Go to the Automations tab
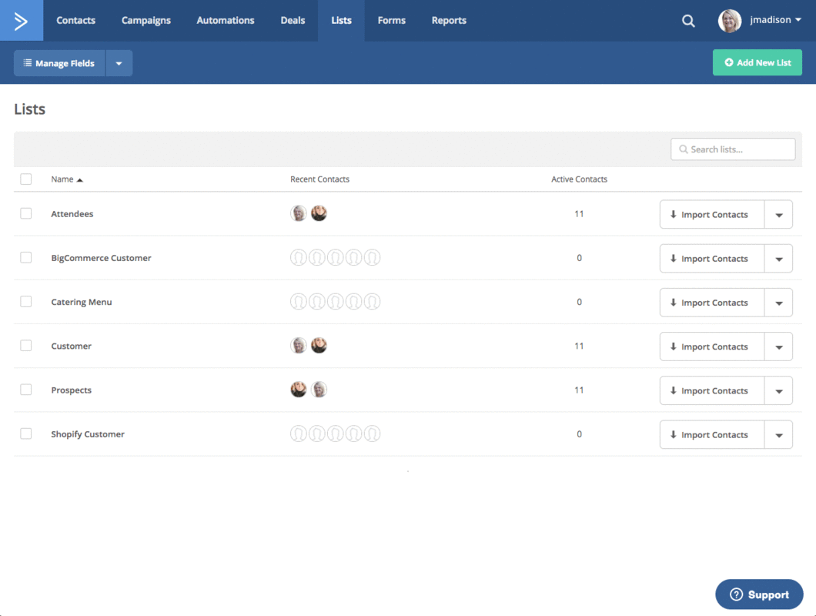The image size is (816, 616). (226, 21)
